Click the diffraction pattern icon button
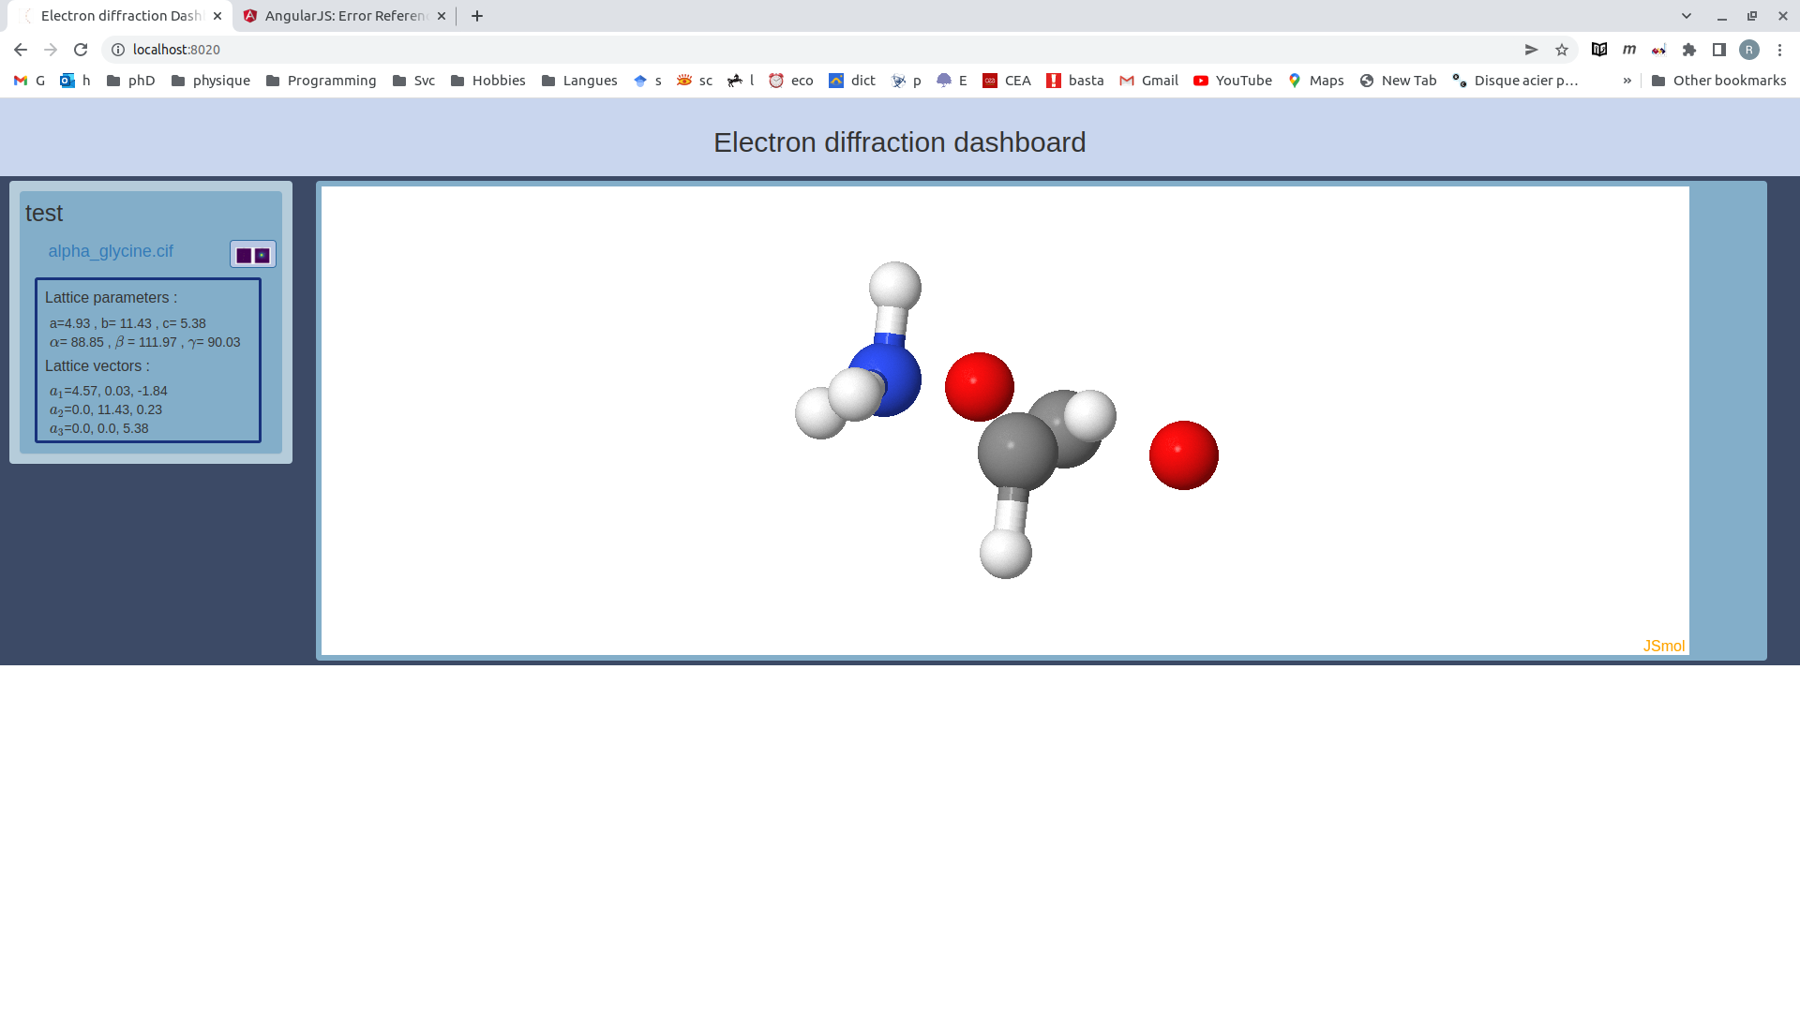This screenshot has width=1800, height=1012. click(253, 255)
